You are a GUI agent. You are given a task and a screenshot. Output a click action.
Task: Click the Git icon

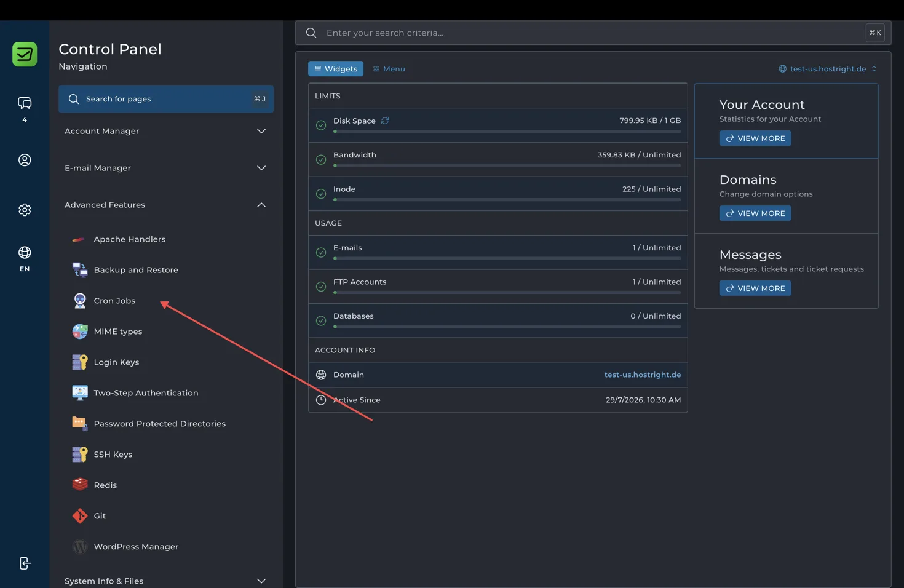(x=80, y=516)
